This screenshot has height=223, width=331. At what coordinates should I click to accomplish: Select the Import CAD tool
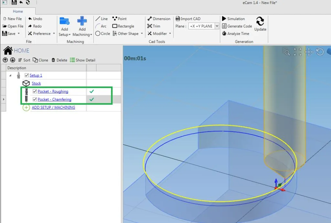(x=190, y=18)
